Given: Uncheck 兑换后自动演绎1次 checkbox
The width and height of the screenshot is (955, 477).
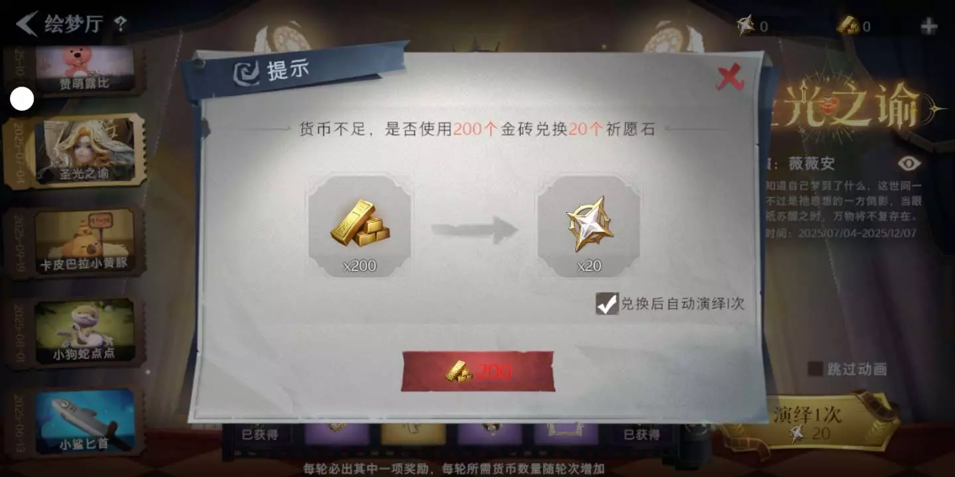Looking at the screenshot, I should tap(607, 303).
